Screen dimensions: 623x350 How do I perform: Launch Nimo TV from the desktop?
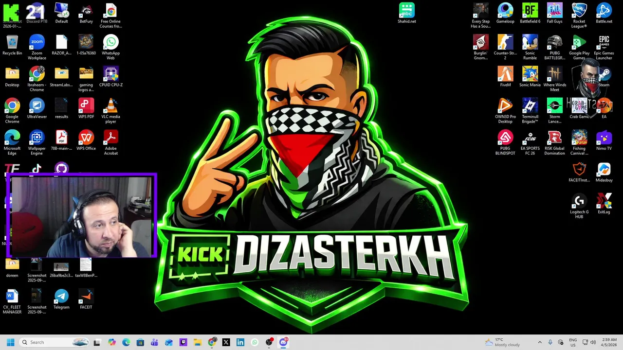pos(604,140)
